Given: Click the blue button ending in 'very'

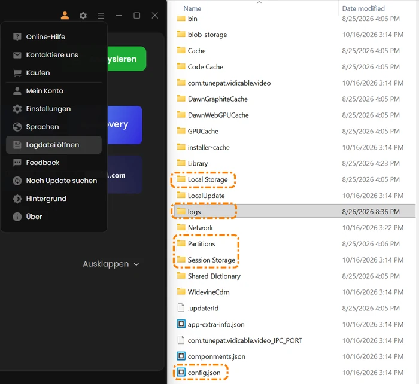Looking at the screenshot, I should (125, 125).
